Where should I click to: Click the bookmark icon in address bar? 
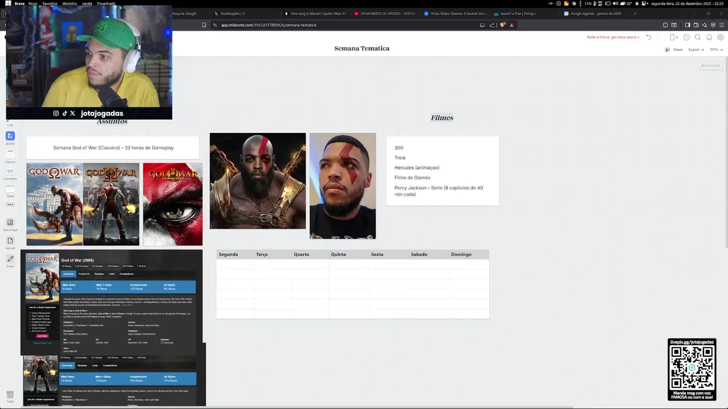pyautogui.click(x=204, y=25)
